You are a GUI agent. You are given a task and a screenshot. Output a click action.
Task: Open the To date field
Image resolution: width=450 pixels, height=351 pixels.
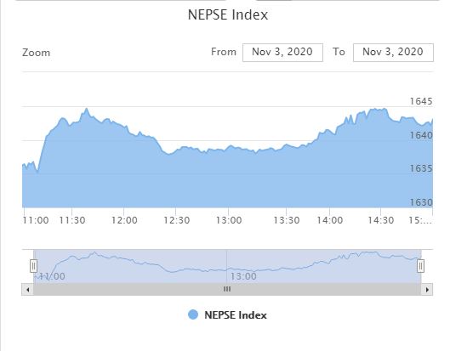pos(393,53)
